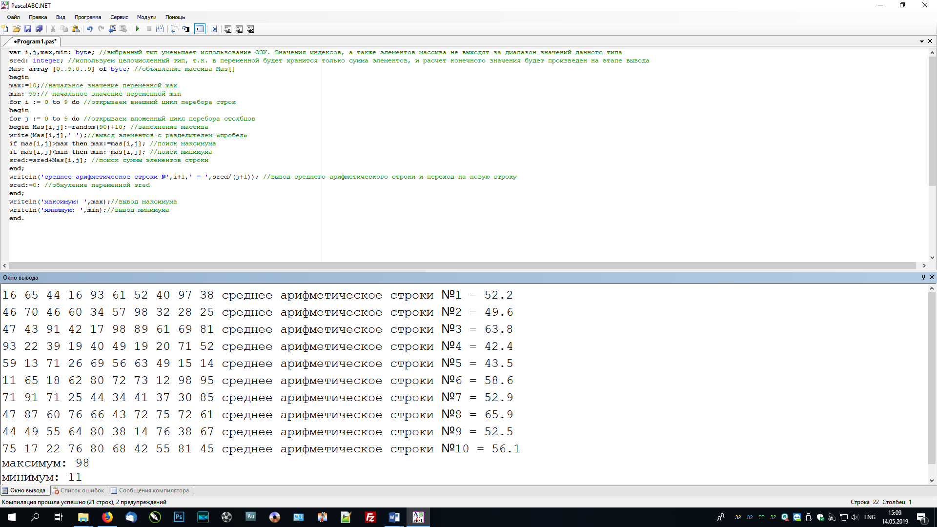Image resolution: width=937 pixels, height=527 pixels.
Task: Open Photoshop from the taskbar
Action: pyautogui.click(x=179, y=517)
